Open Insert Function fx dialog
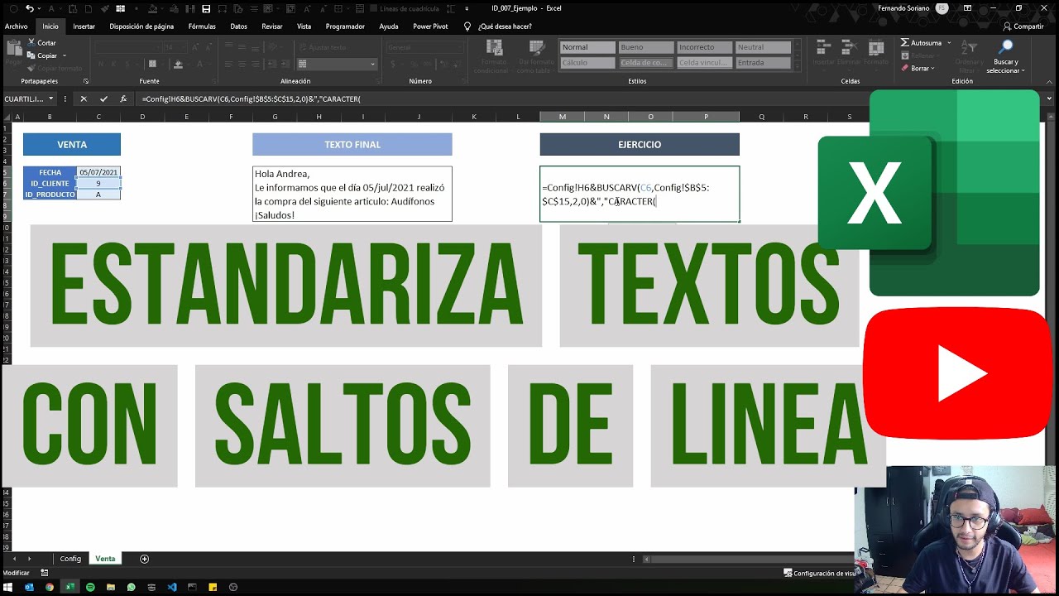 (x=123, y=99)
